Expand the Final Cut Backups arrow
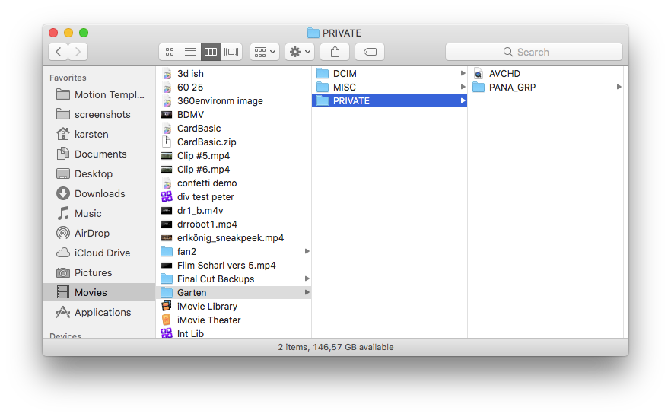The image size is (671, 417). tap(307, 279)
